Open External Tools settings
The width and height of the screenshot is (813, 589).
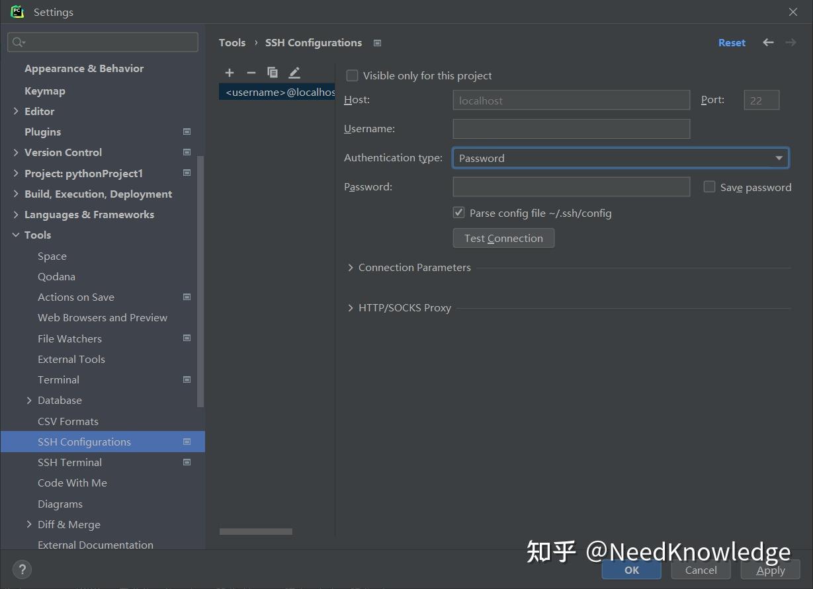[71, 359]
